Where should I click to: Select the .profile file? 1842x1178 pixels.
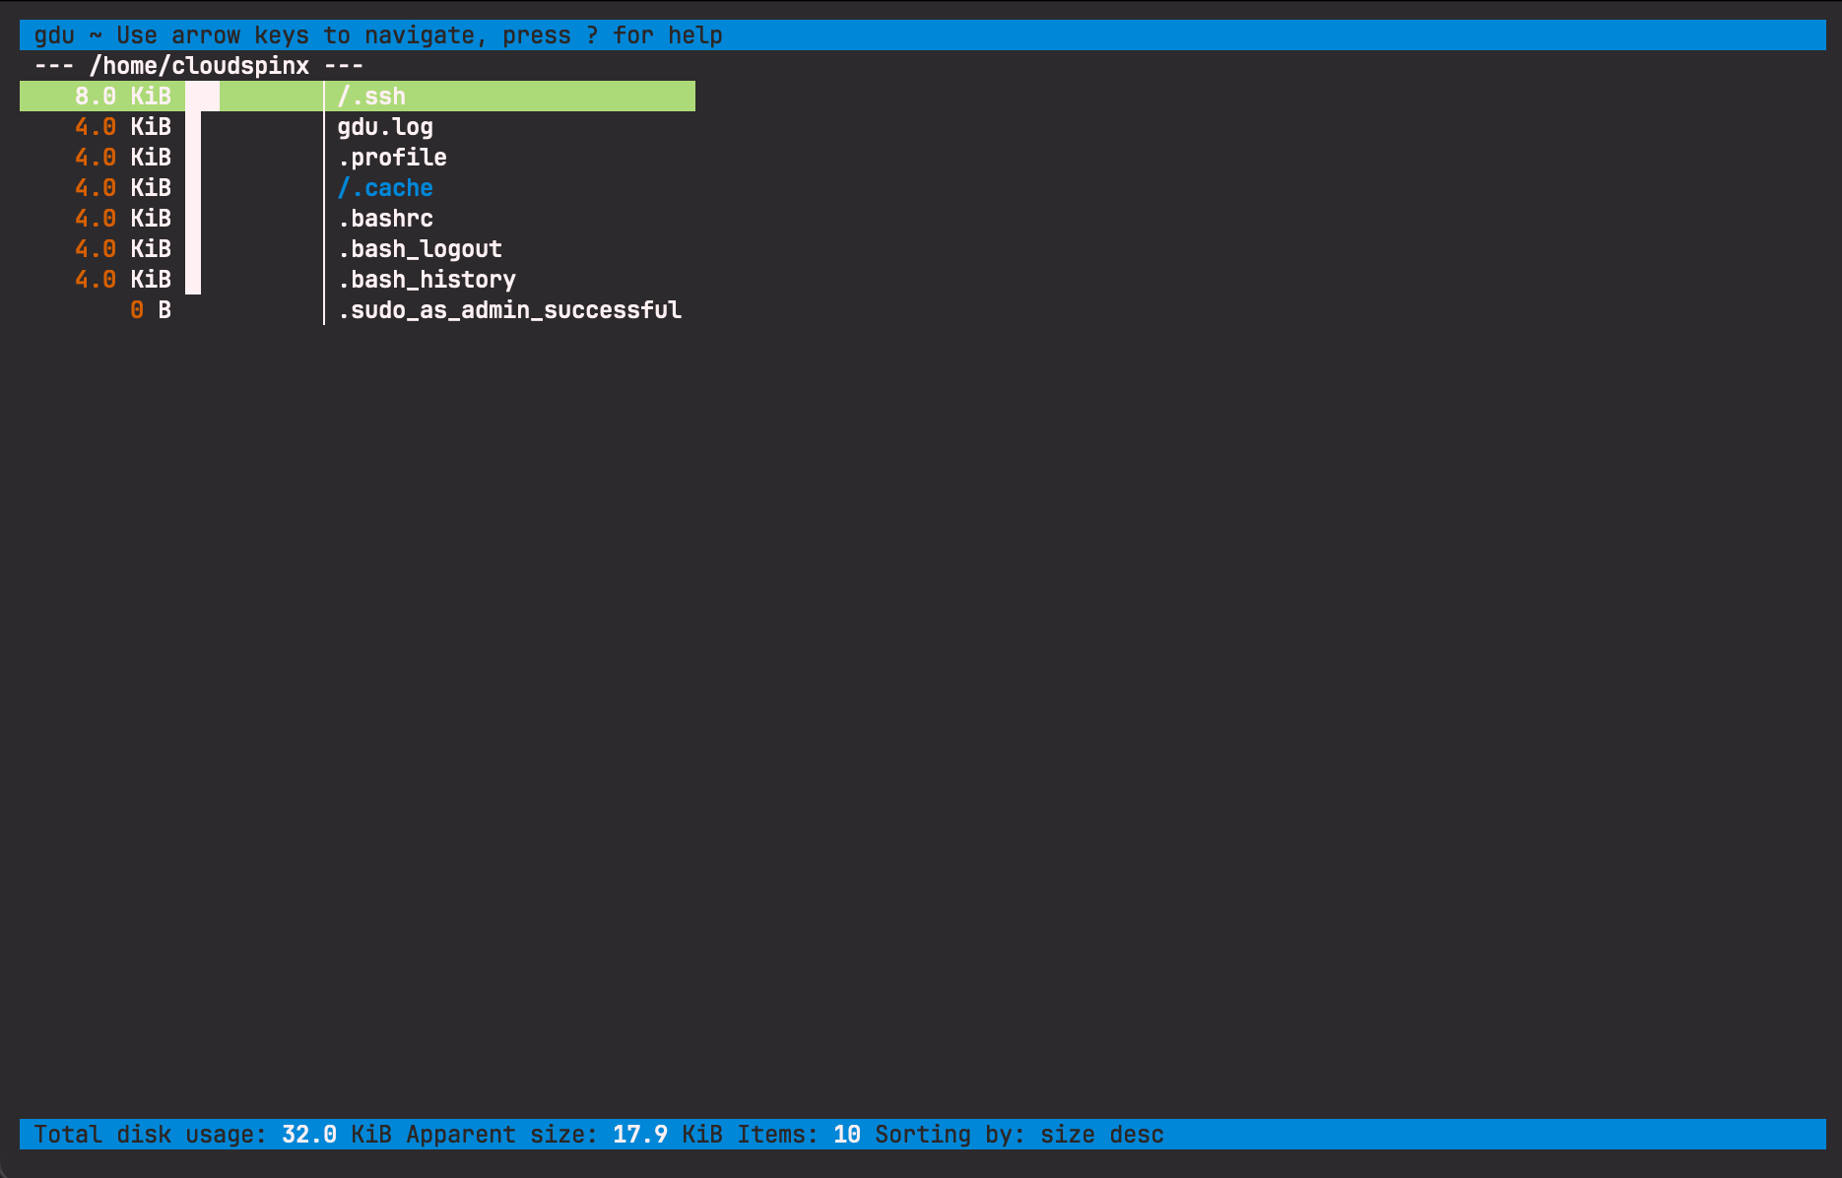[391, 157]
